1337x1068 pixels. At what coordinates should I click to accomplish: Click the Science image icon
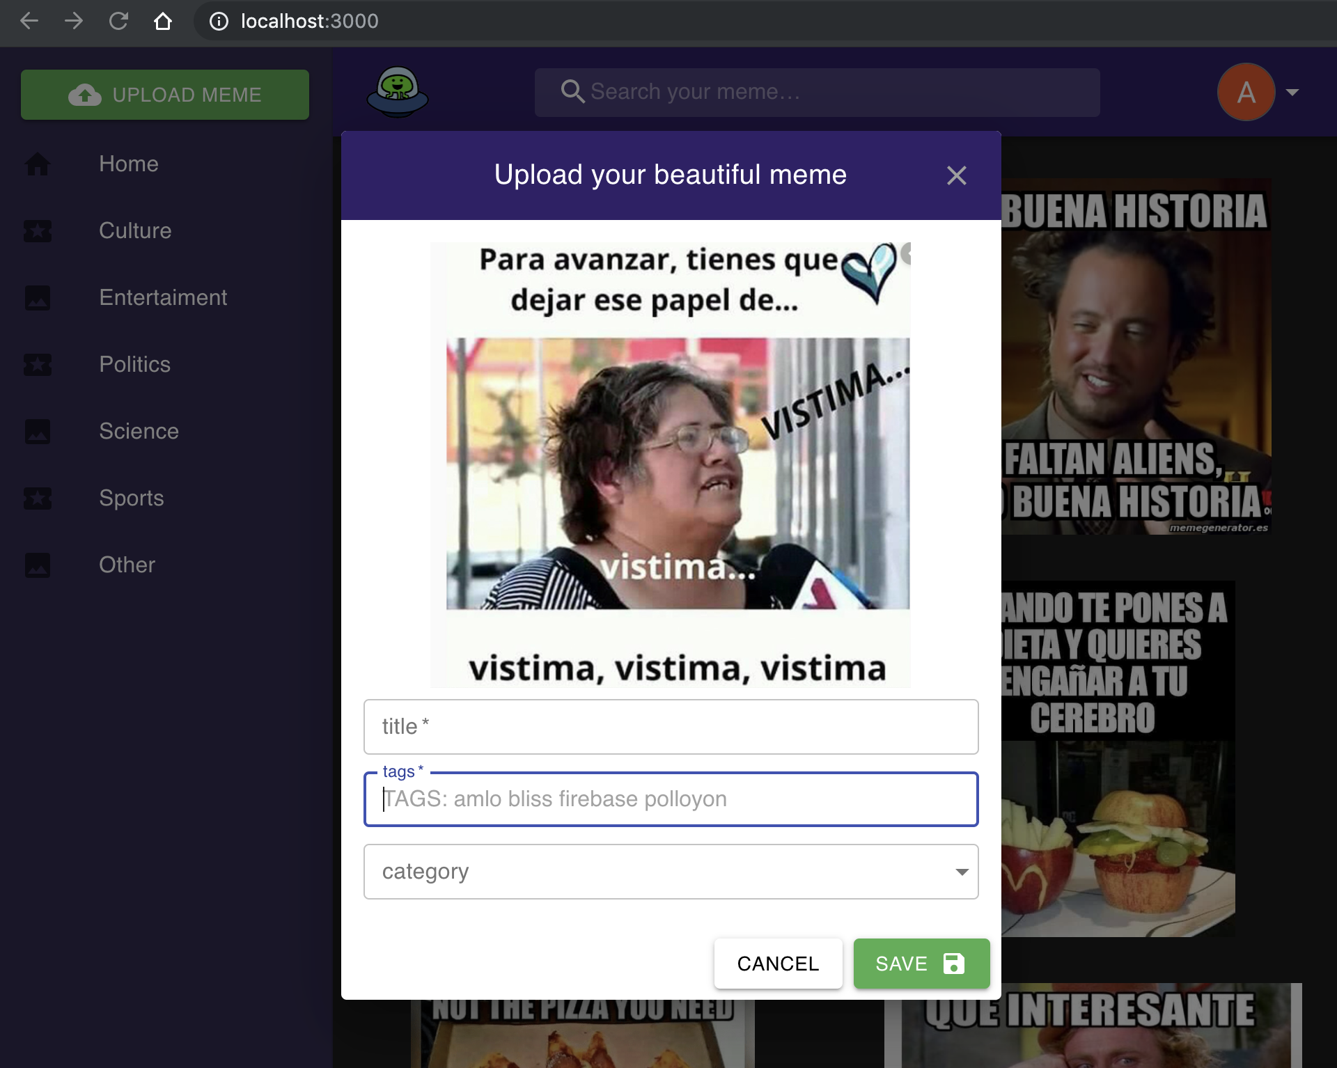coord(38,432)
